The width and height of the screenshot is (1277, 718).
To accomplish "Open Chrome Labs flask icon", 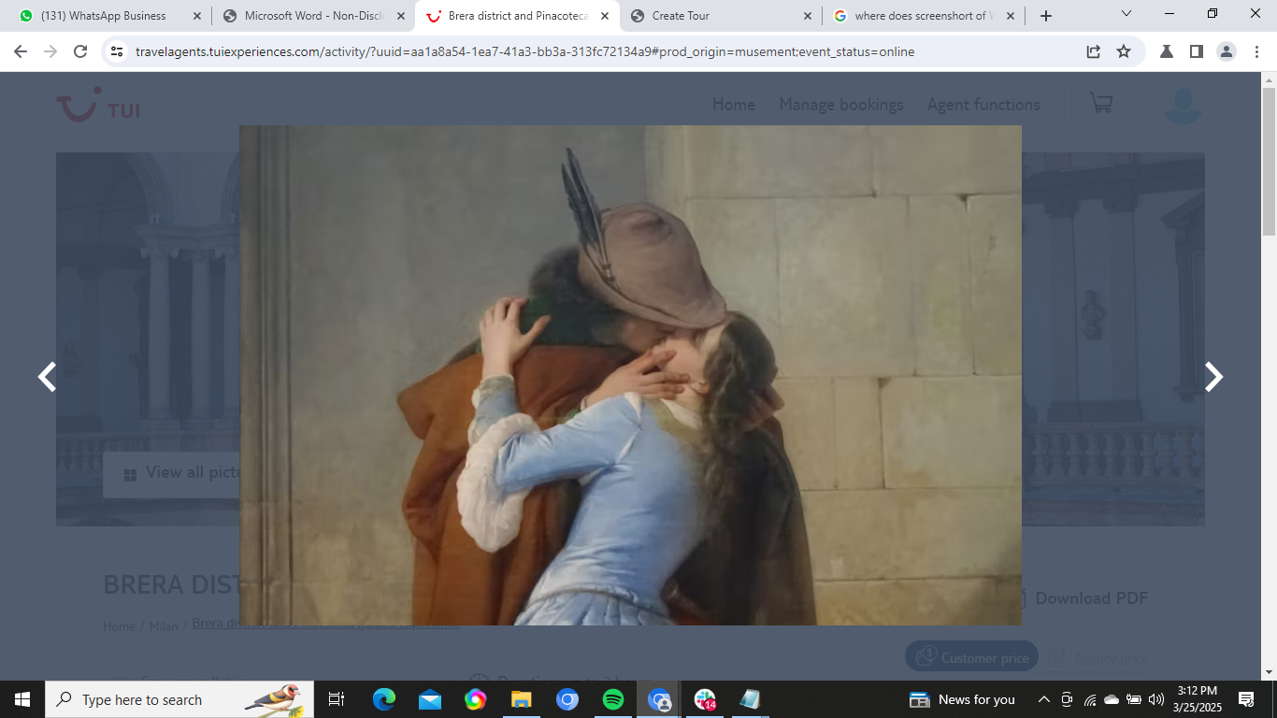I will click(1167, 51).
